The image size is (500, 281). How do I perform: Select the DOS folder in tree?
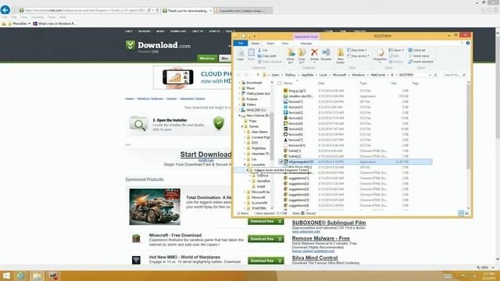[255, 143]
